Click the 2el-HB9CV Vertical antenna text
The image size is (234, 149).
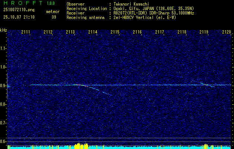145,18
